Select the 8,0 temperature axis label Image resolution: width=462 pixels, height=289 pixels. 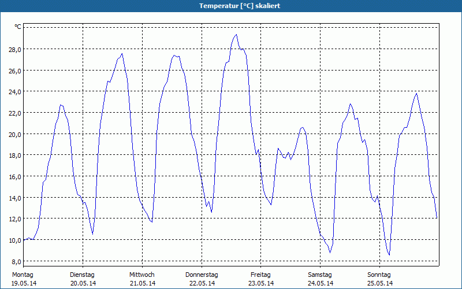click(15, 261)
